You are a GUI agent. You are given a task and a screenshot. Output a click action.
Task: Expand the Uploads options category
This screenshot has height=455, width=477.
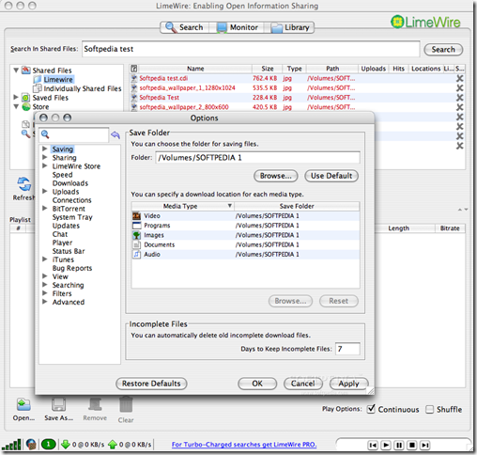pos(45,191)
